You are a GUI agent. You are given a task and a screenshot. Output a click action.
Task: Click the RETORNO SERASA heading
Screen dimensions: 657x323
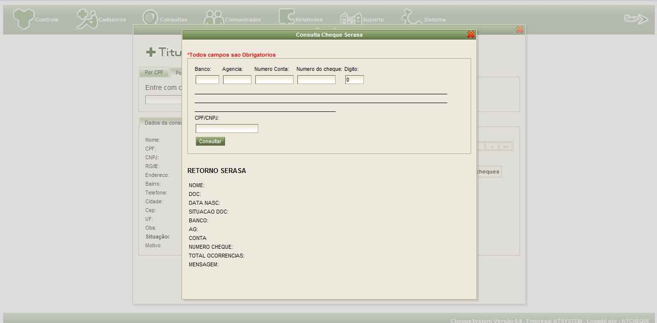217,171
